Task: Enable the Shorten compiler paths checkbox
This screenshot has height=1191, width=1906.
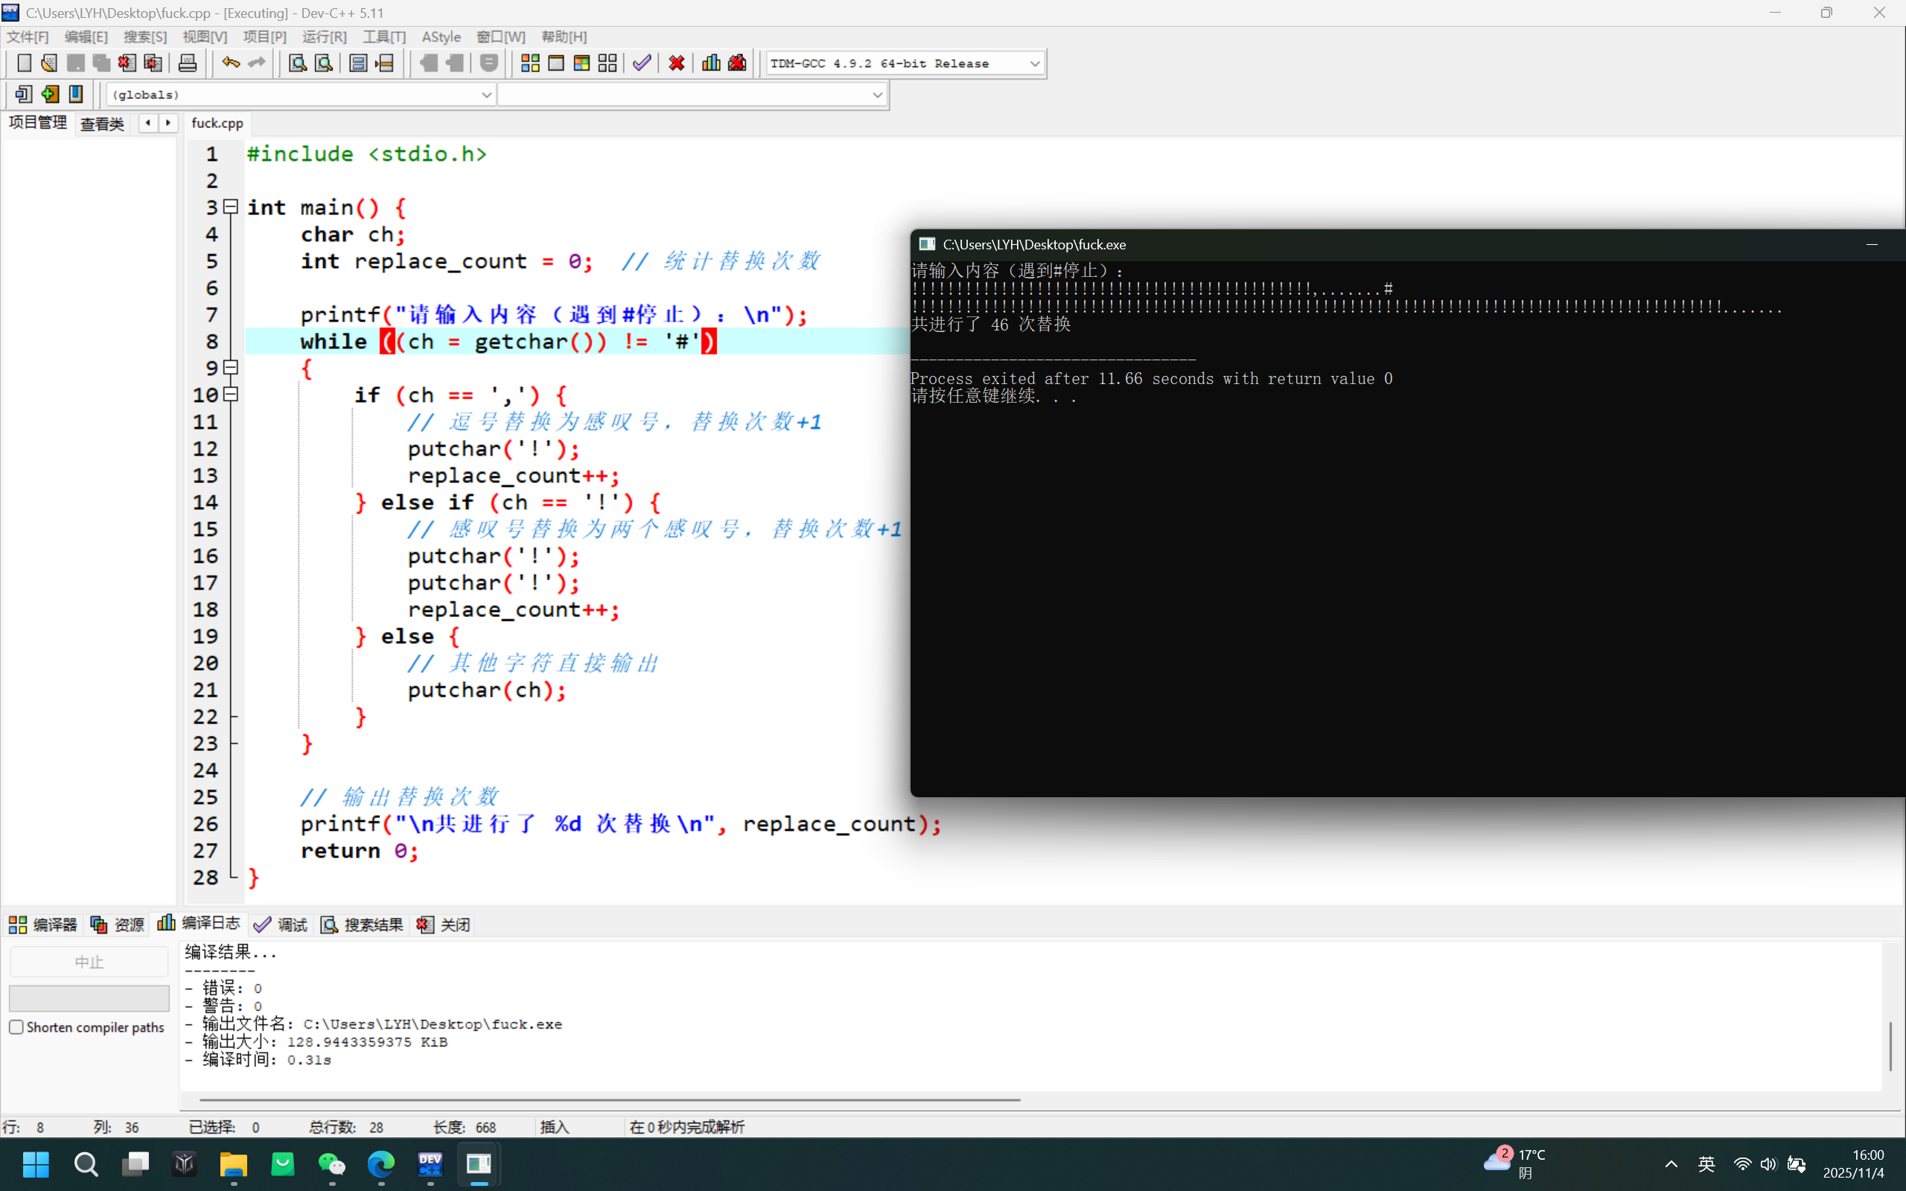Action: 16,1027
